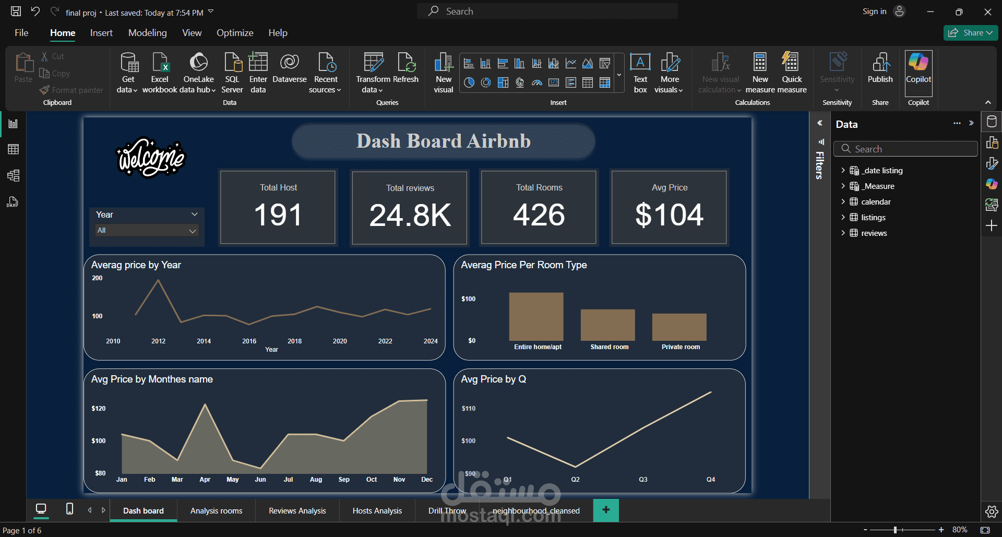Switch to desktop layout view

point(41,509)
